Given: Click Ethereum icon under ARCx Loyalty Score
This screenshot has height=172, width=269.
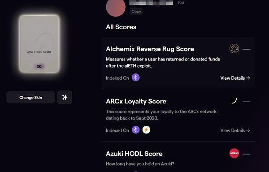Looking at the screenshot, I should pos(136,130).
